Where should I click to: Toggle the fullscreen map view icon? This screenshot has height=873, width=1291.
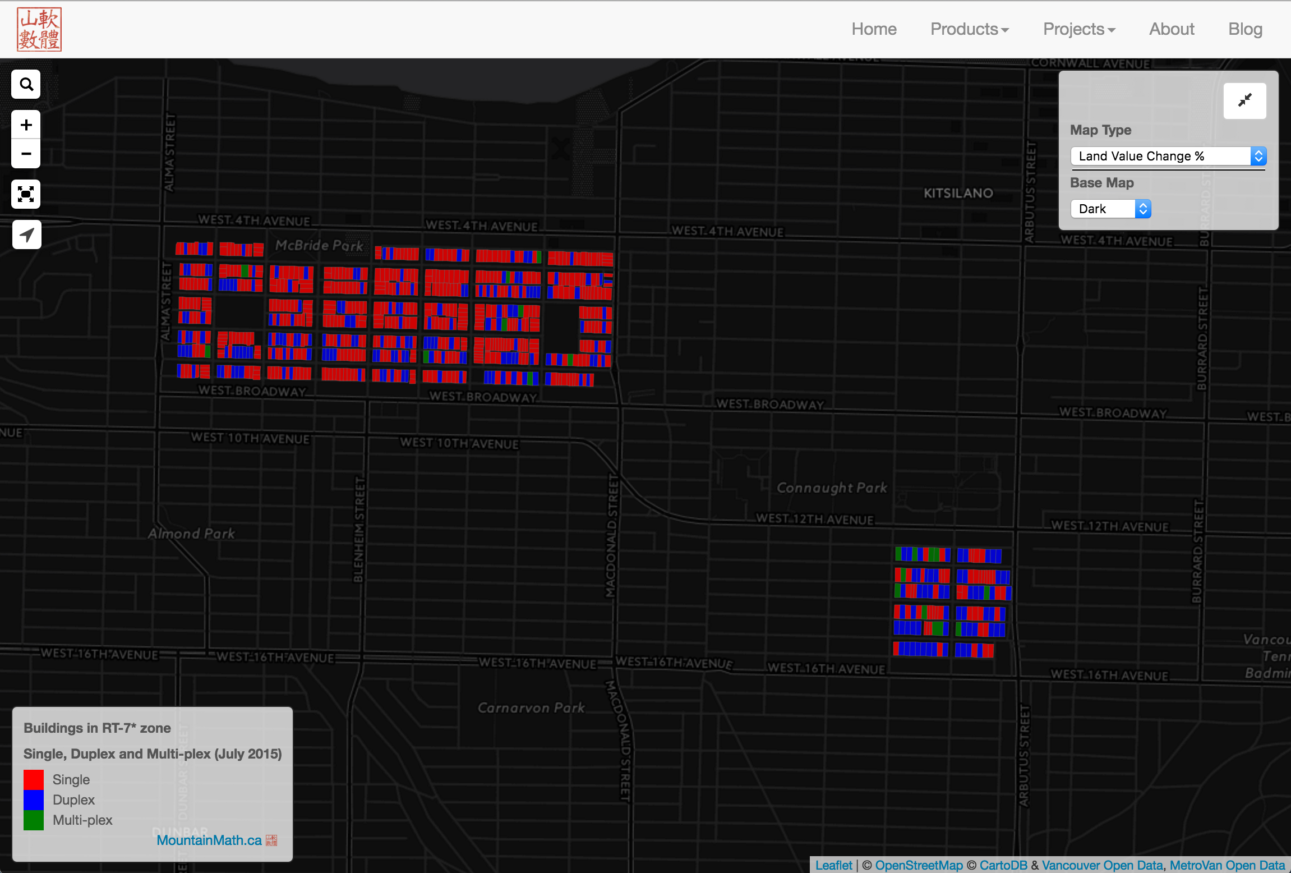[26, 194]
